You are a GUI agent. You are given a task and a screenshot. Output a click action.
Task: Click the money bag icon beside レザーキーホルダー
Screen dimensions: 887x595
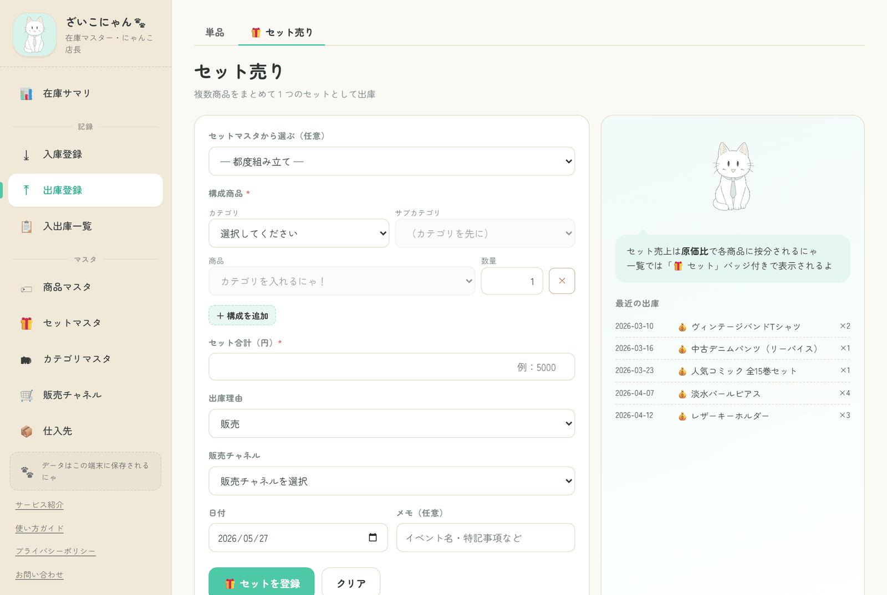tap(682, 416)
